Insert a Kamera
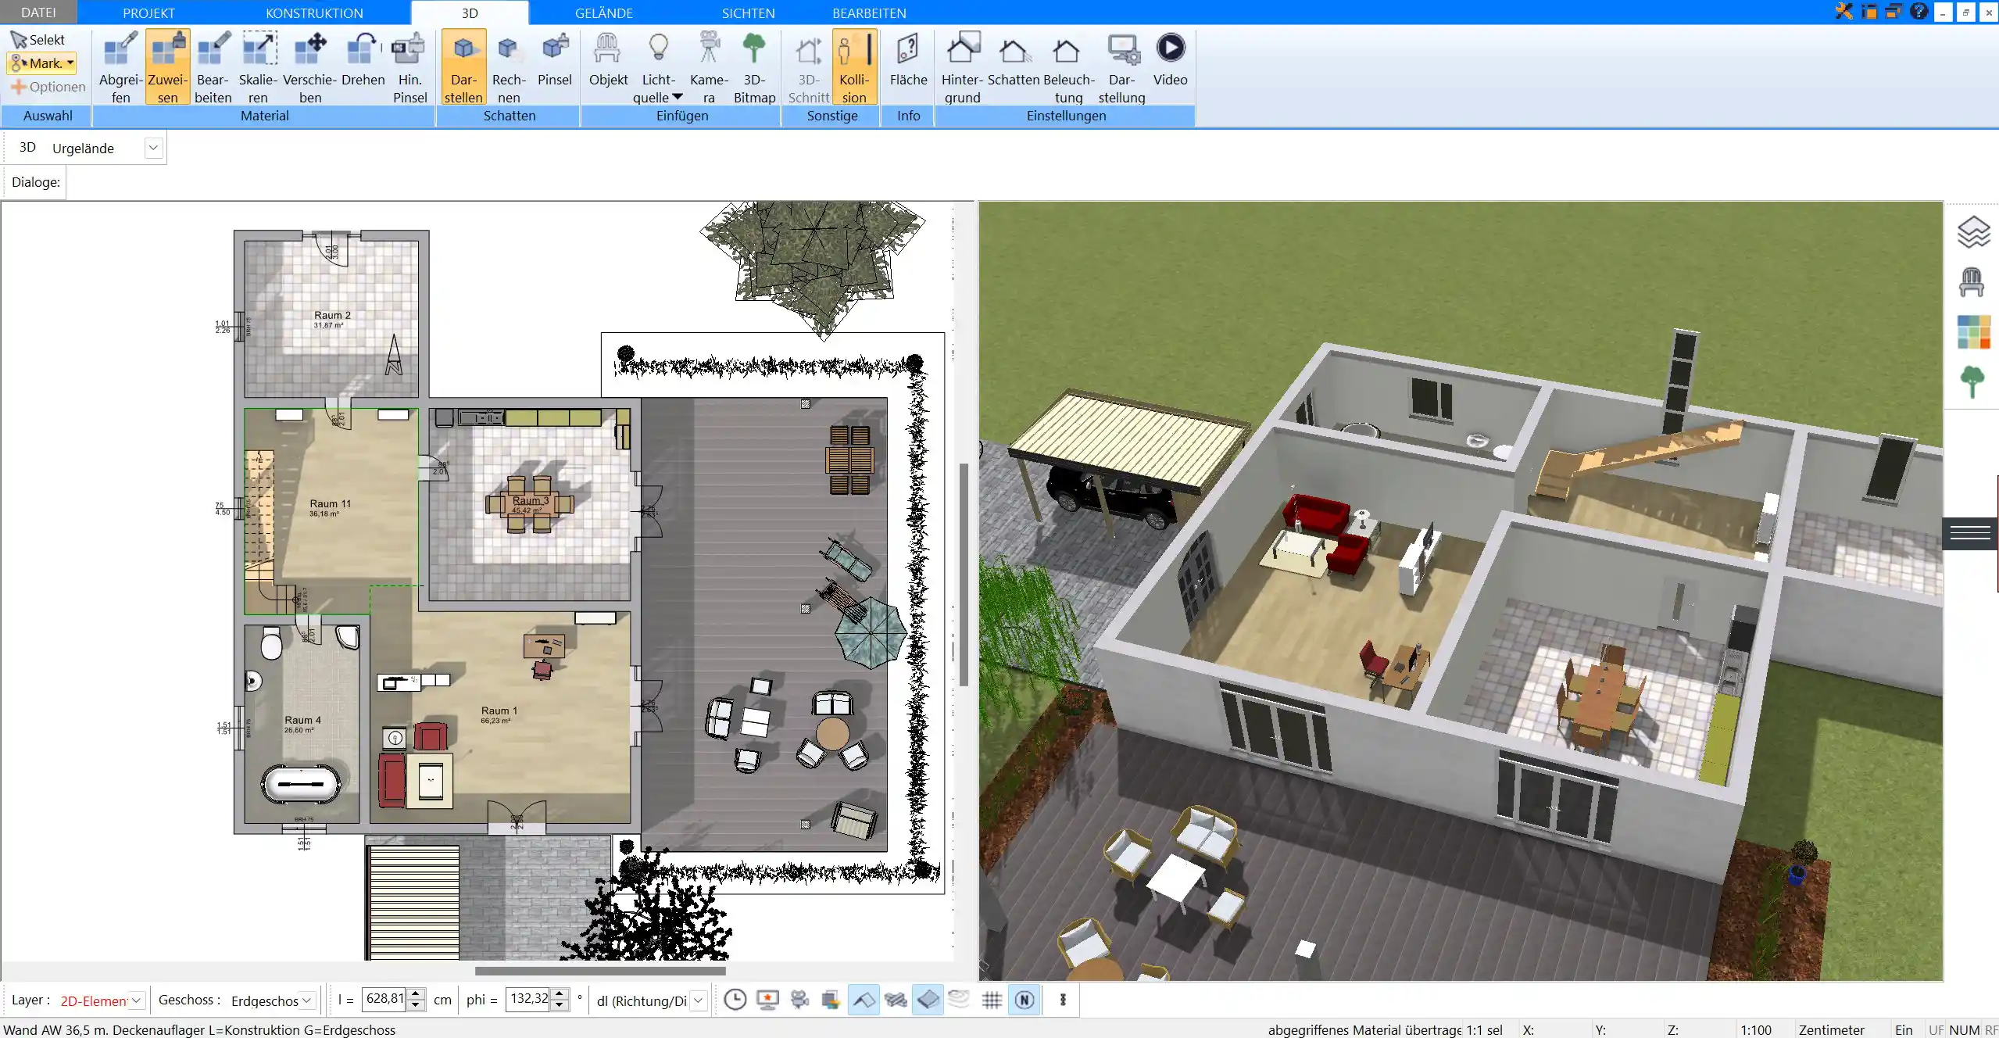 click(x=709, y=67)
